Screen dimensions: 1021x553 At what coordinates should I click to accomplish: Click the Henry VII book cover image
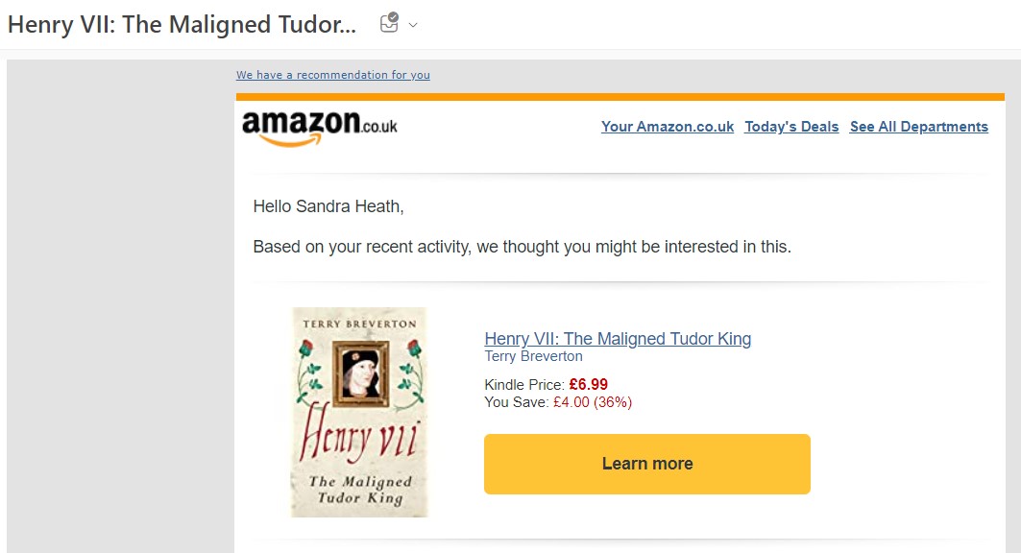(359, 412)
